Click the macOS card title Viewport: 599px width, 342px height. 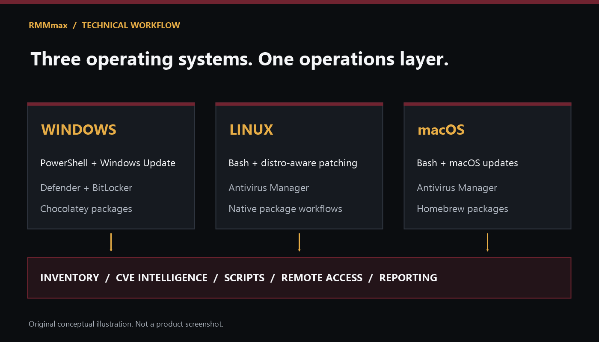441,130
